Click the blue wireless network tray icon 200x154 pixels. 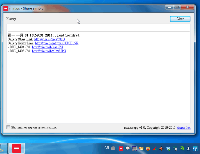pos(195,149)
